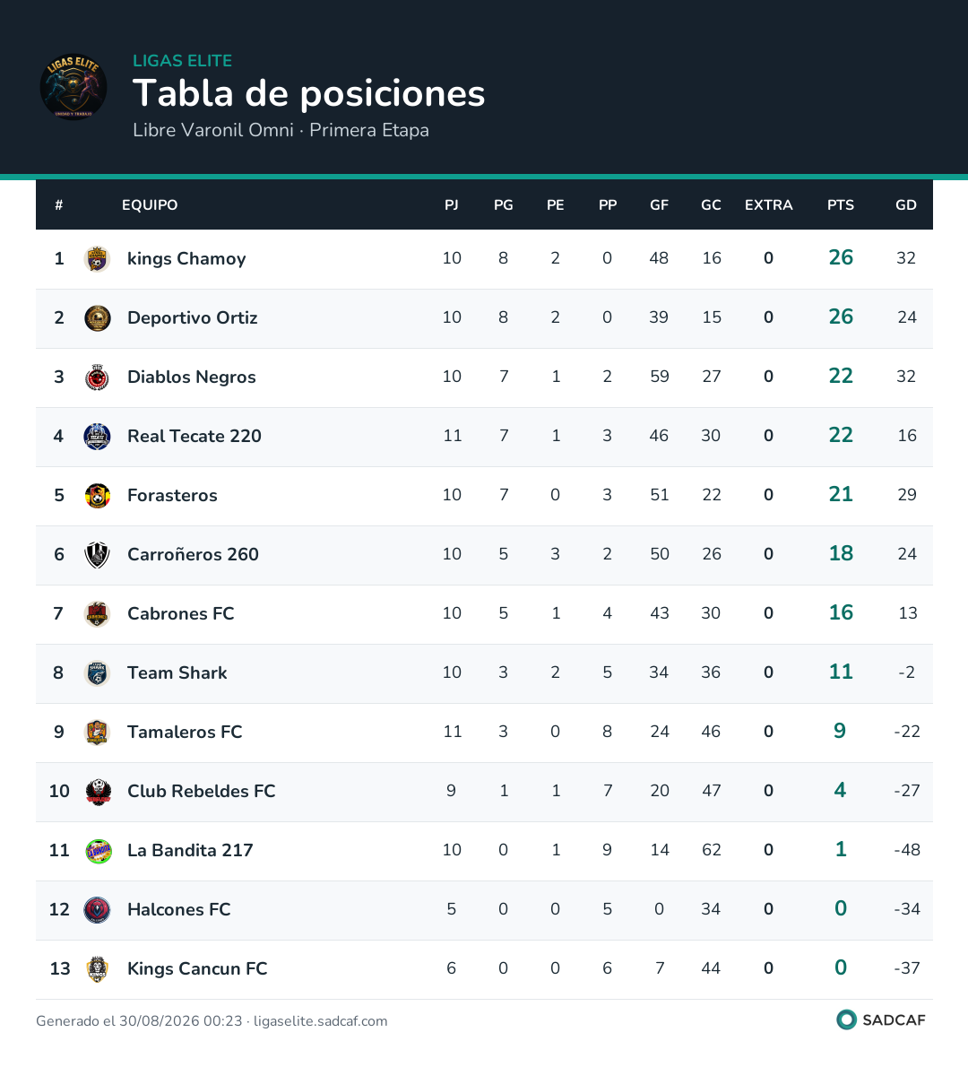Click the Real Tecate 220 crest
The height and width of the screenshot is (1067, 968).
pos(98,436)
